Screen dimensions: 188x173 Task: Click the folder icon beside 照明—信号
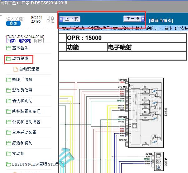tap(9, 80)
